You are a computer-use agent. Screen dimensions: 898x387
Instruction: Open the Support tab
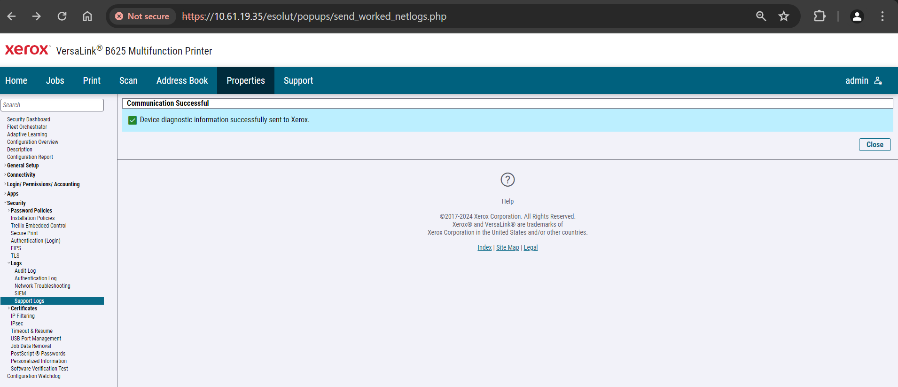[x=298, y=80]
